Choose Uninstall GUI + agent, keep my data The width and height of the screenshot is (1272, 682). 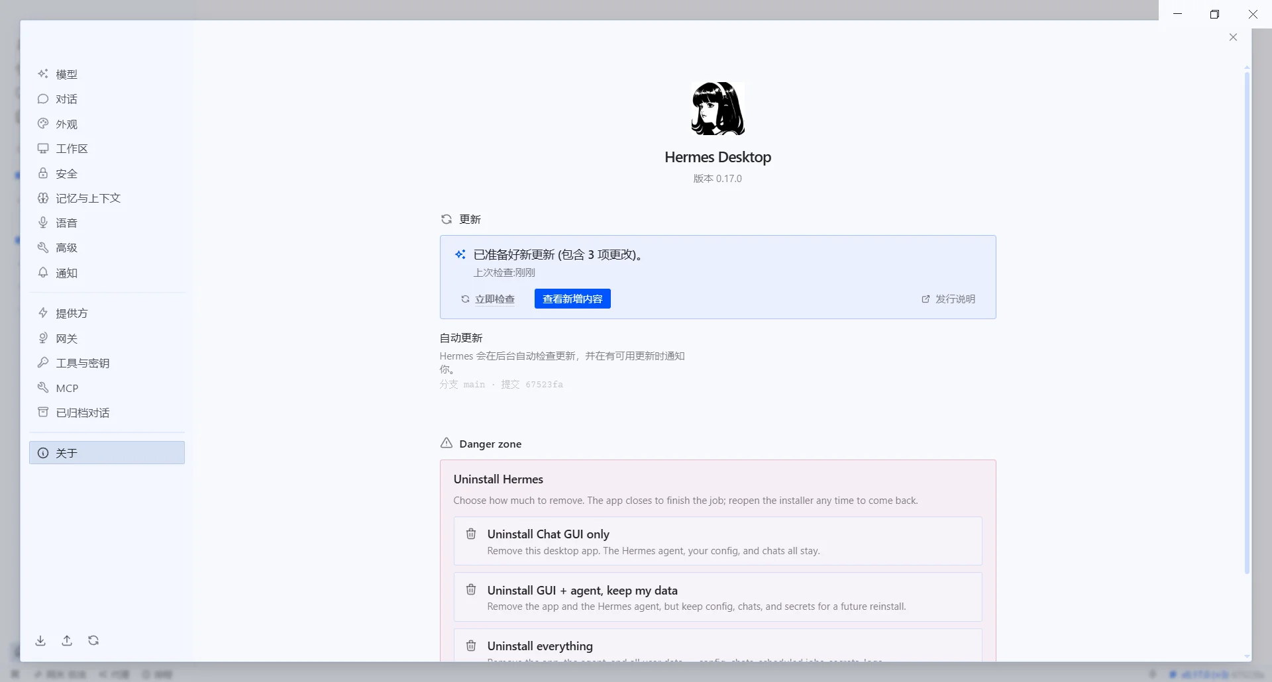pyautogui.click(x=717, y=597)
